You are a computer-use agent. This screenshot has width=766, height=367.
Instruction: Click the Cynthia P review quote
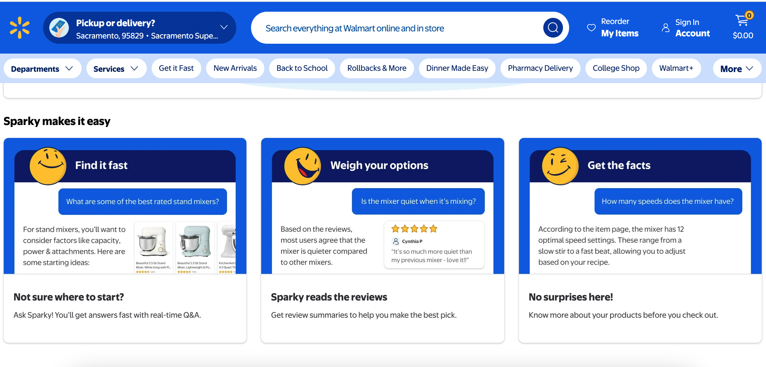431,256
